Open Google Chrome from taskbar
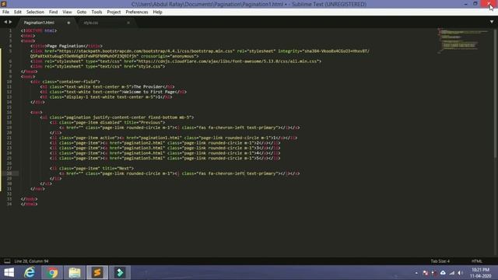498x280 pixels. coord(52,273)
